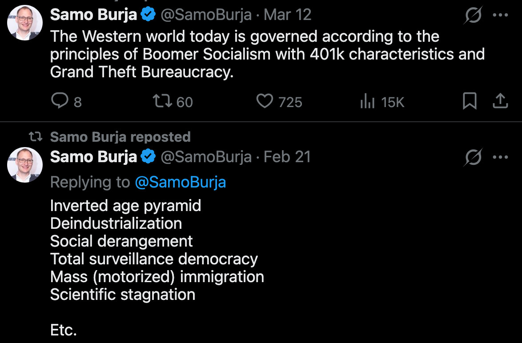522x343 pixels.
Task: Bookmark the Boomer Socialism tweet
Action: pyautogui.click(x=469, y=102)
